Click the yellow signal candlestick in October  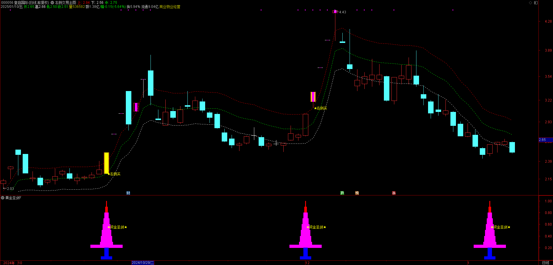click(106, 163)
